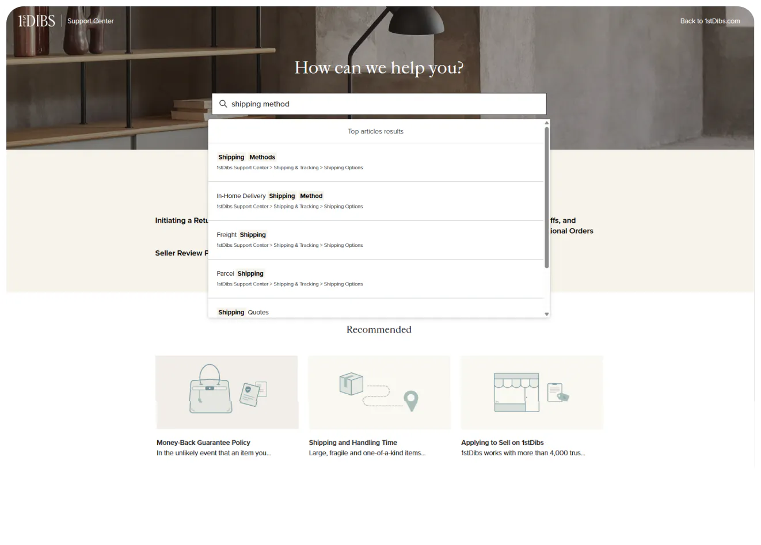
Task: Click the search results scrollbar thumb
Action: point(547,197)
